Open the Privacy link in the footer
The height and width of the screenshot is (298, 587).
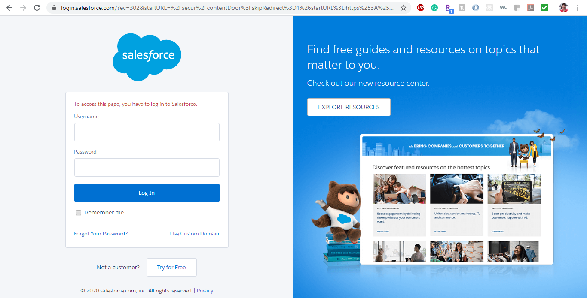[x=205, y=291]
